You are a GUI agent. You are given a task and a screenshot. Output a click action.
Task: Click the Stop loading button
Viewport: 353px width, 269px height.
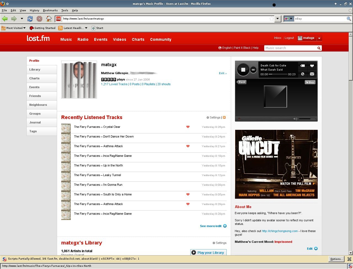tap(39, 19)
